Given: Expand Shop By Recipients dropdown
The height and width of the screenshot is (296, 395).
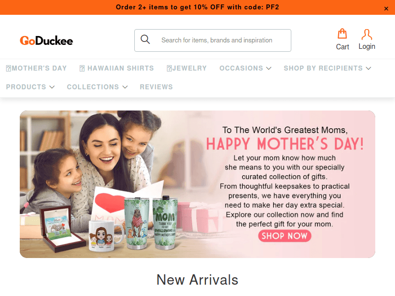Looking at the screenshot, I should click(x=368, y=68).
